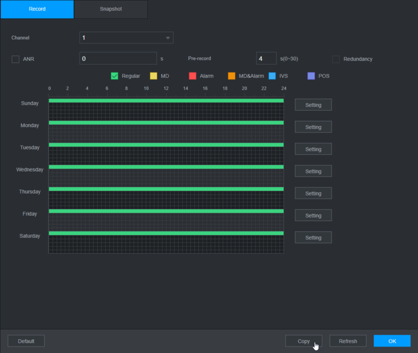Select the blue IVS record type
The height and width of the screenshot is (353, 418).
tap(272, 76)
